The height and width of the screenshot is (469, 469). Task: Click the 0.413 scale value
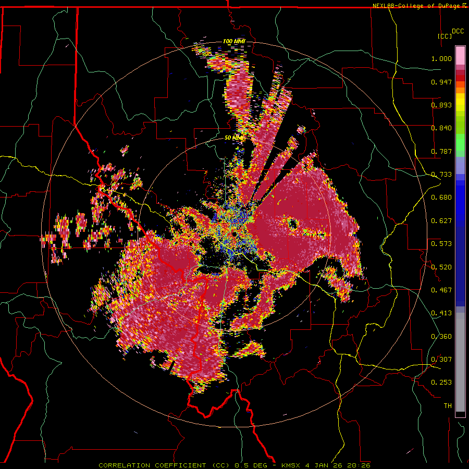[441, 313]
